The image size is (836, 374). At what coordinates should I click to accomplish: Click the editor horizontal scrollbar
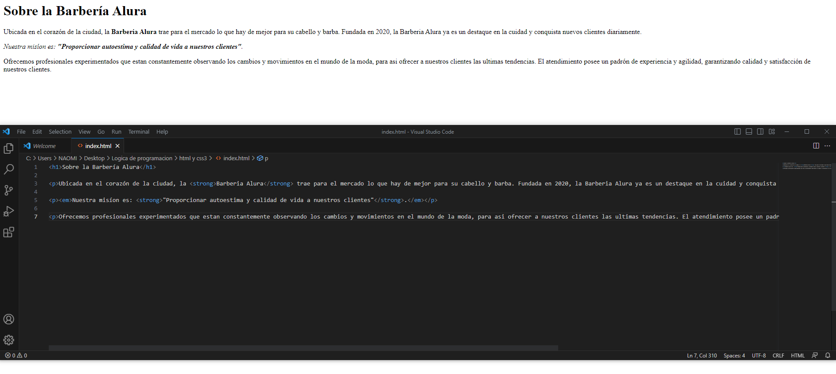pos(303,348)
